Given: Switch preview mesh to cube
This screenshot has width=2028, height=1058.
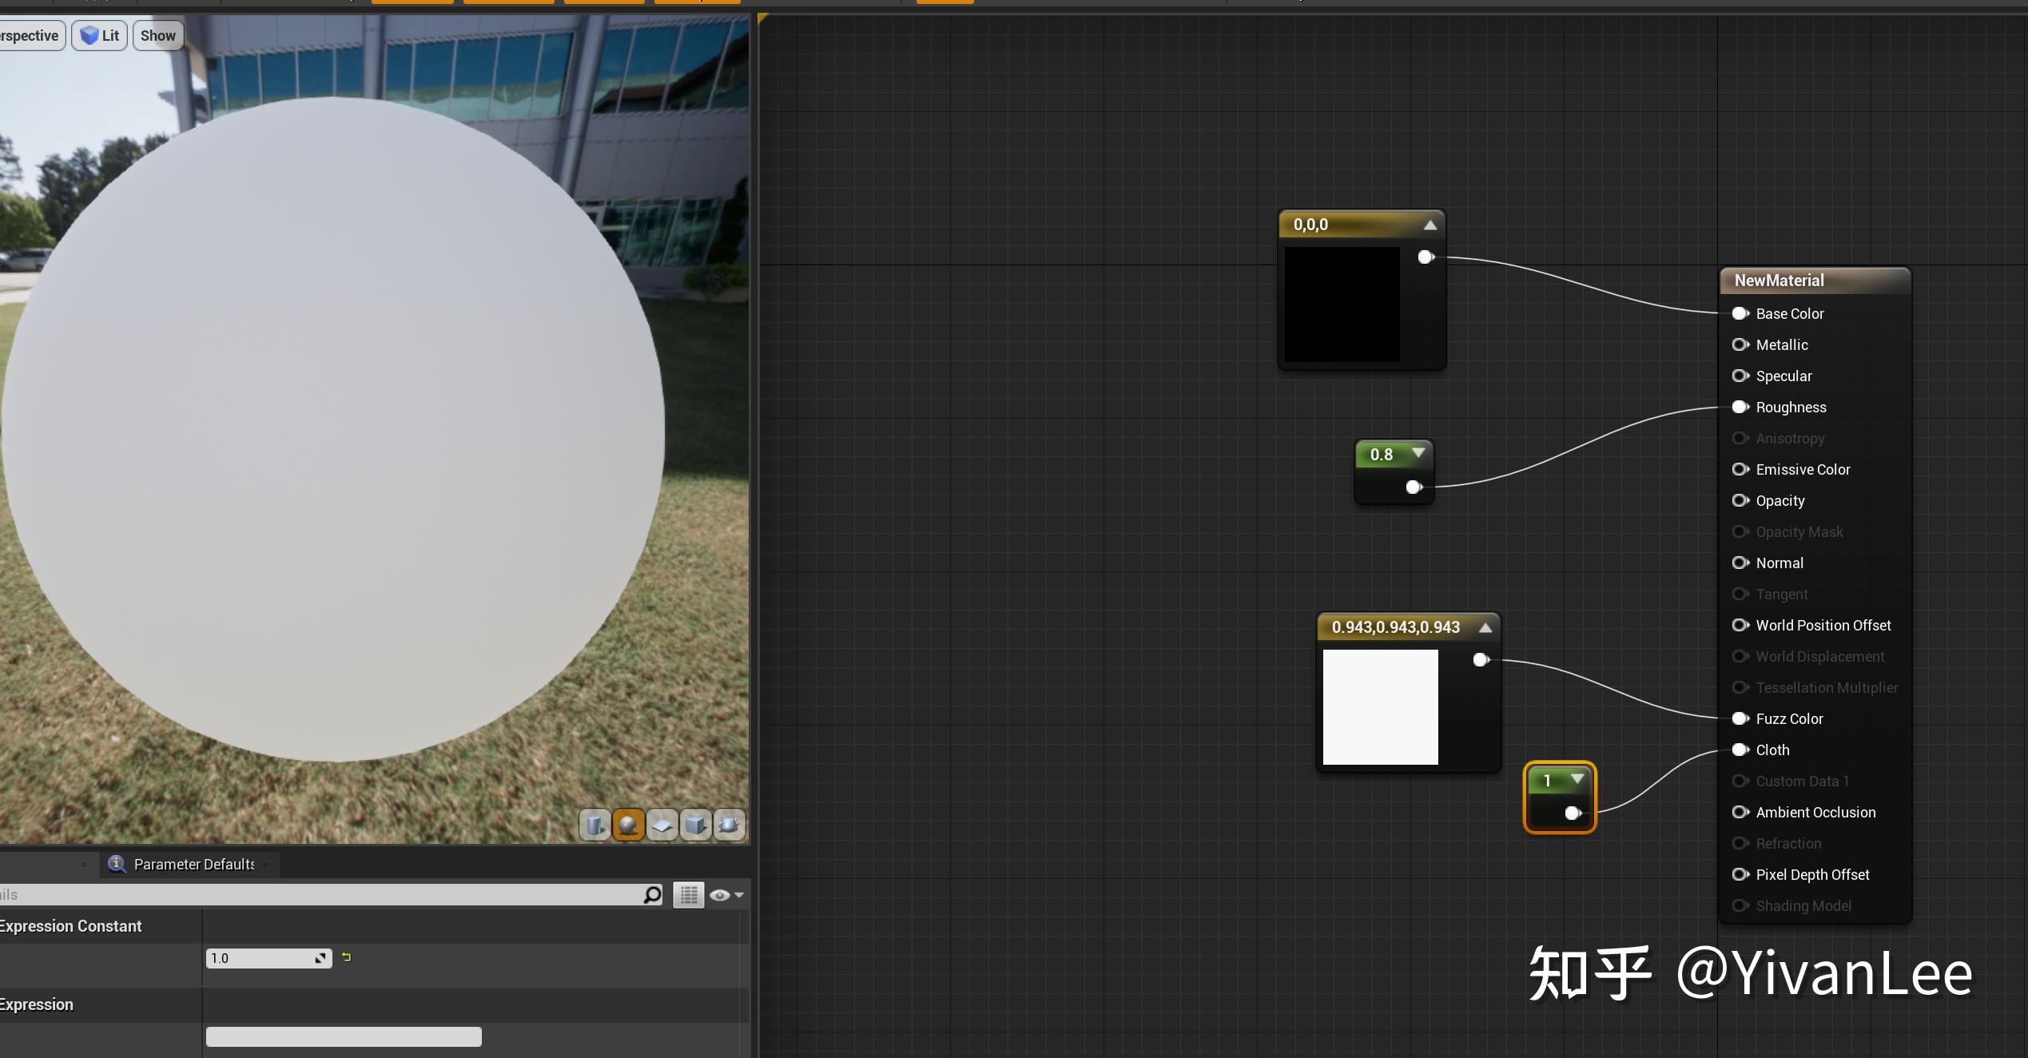Looking at the screenshot, I should (x=695, y=825).
